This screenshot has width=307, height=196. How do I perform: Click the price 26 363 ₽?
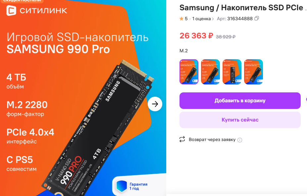(196, 36)
